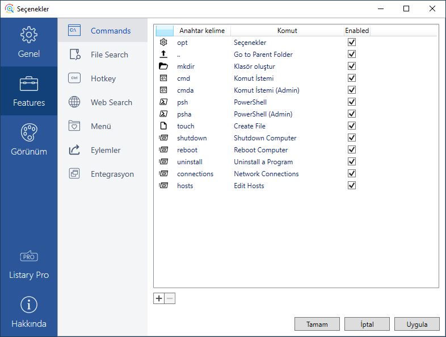Select the hosts keyword cell
This screenshot has width=446, height=337.
pyautogui.click(x=185, y=185)
